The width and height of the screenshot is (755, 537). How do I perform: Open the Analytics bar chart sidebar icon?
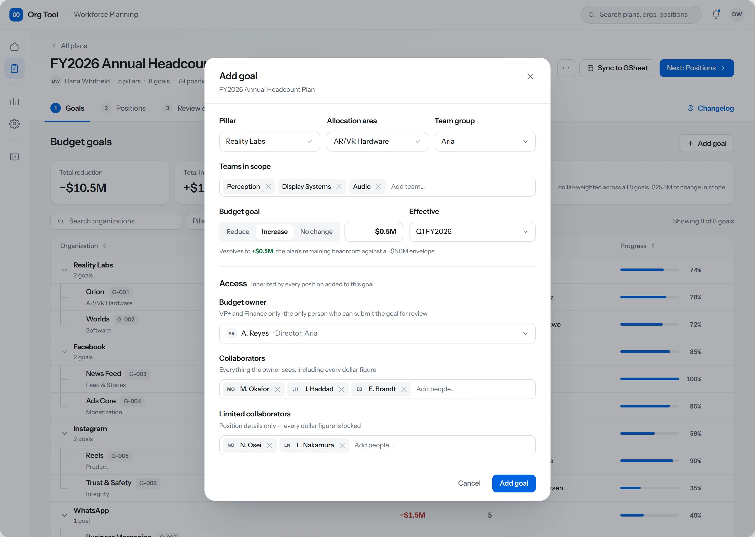14,101
